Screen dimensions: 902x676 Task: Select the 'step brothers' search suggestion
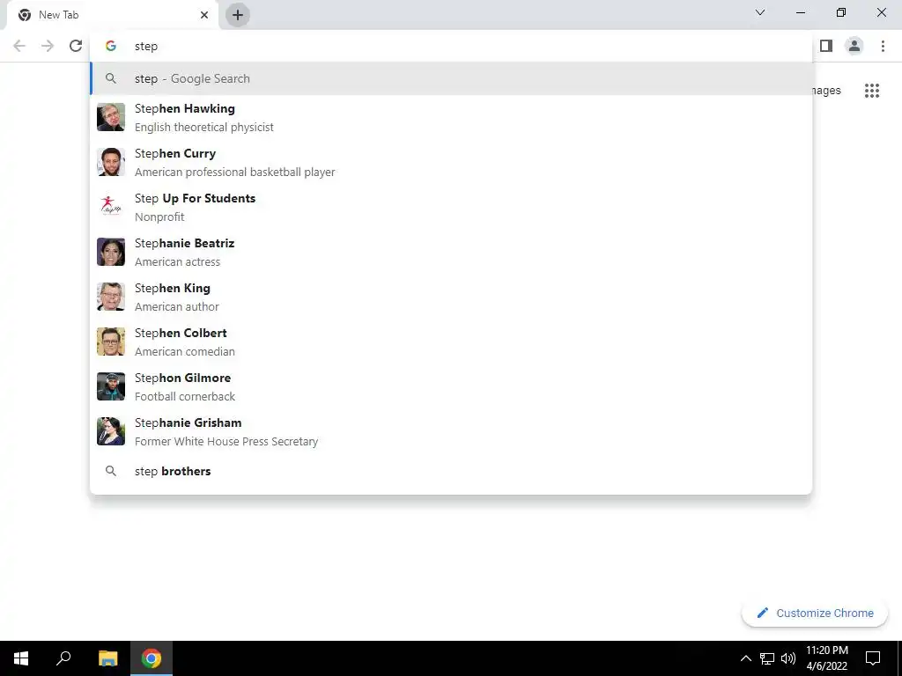451,472
